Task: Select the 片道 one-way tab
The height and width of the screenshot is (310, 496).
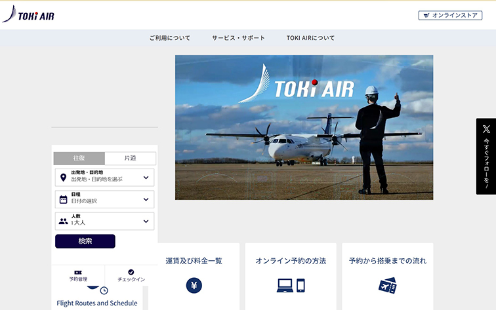Action: (130, 158)
